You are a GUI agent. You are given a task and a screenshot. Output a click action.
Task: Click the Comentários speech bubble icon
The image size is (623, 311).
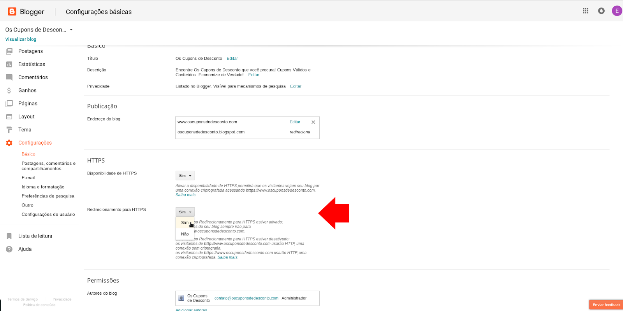[9, 77]
